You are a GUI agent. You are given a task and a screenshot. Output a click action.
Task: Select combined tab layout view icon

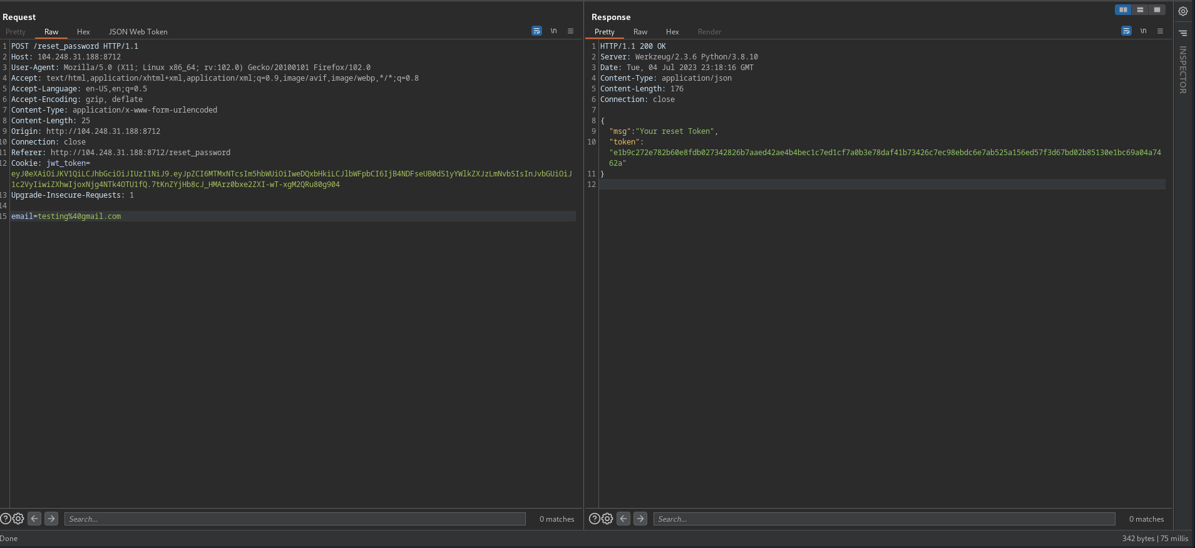(x=1157, y=9)
